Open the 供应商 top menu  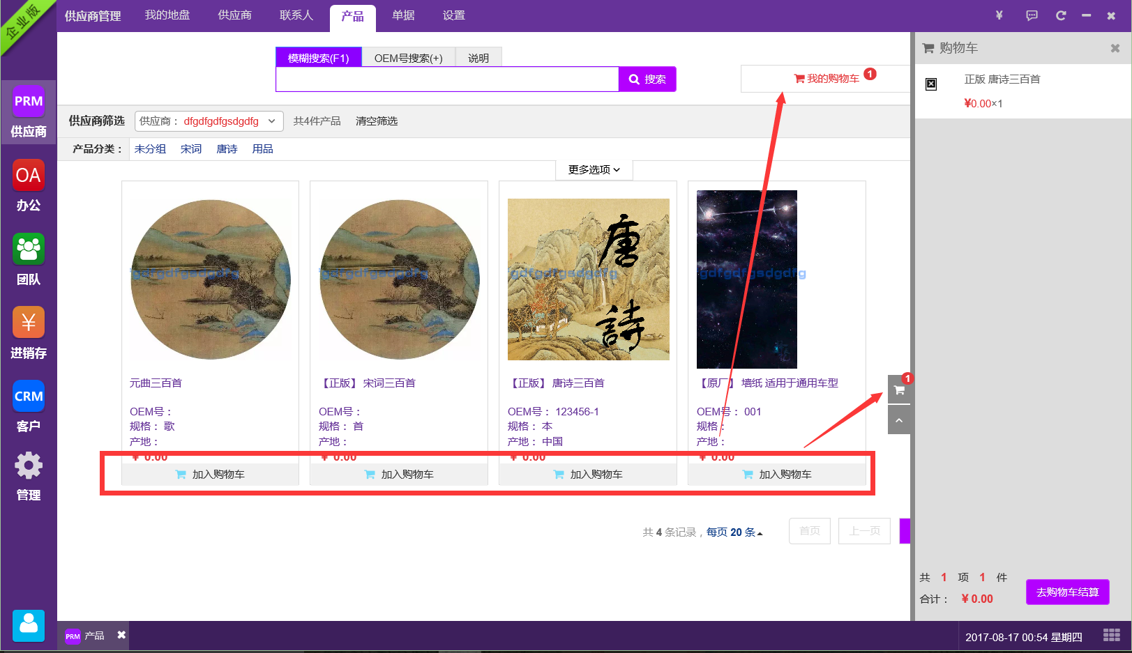click(235, 15)
